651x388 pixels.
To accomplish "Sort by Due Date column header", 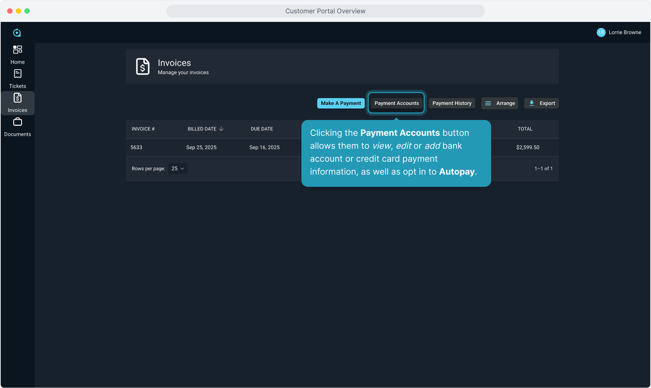I will point(262,129).
